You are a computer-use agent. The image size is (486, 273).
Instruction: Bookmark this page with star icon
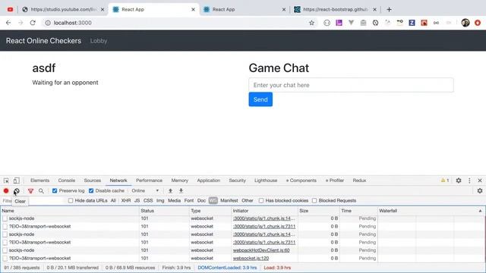click(311, 23)
